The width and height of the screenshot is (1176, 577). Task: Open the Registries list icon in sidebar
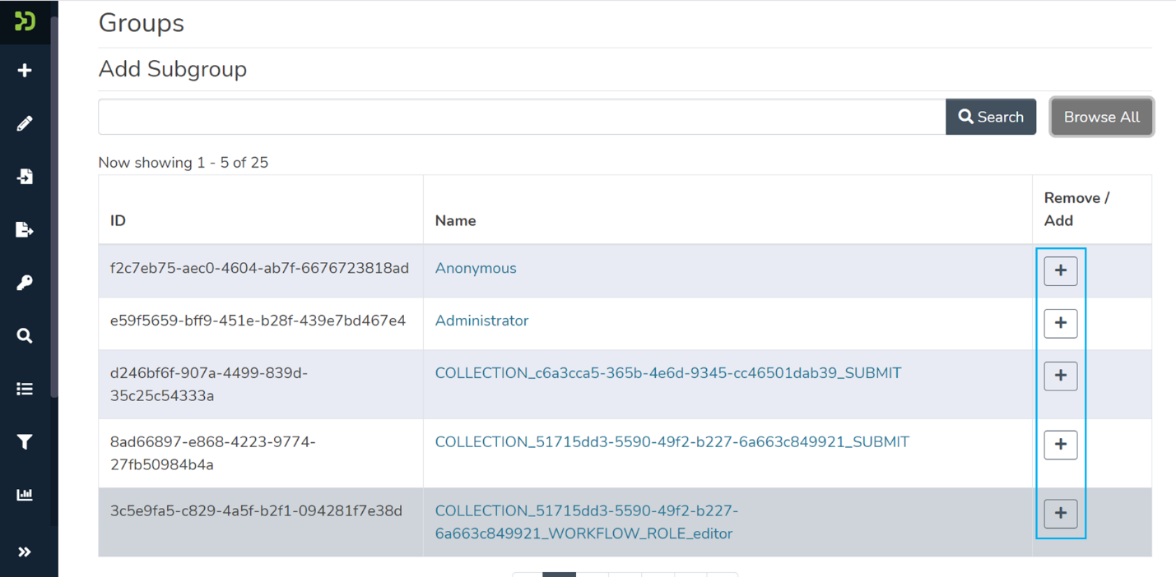pyautogui.click(x=25, y=389)
